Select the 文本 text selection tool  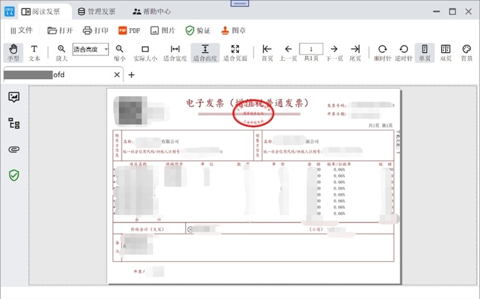(x=34, y=53)
